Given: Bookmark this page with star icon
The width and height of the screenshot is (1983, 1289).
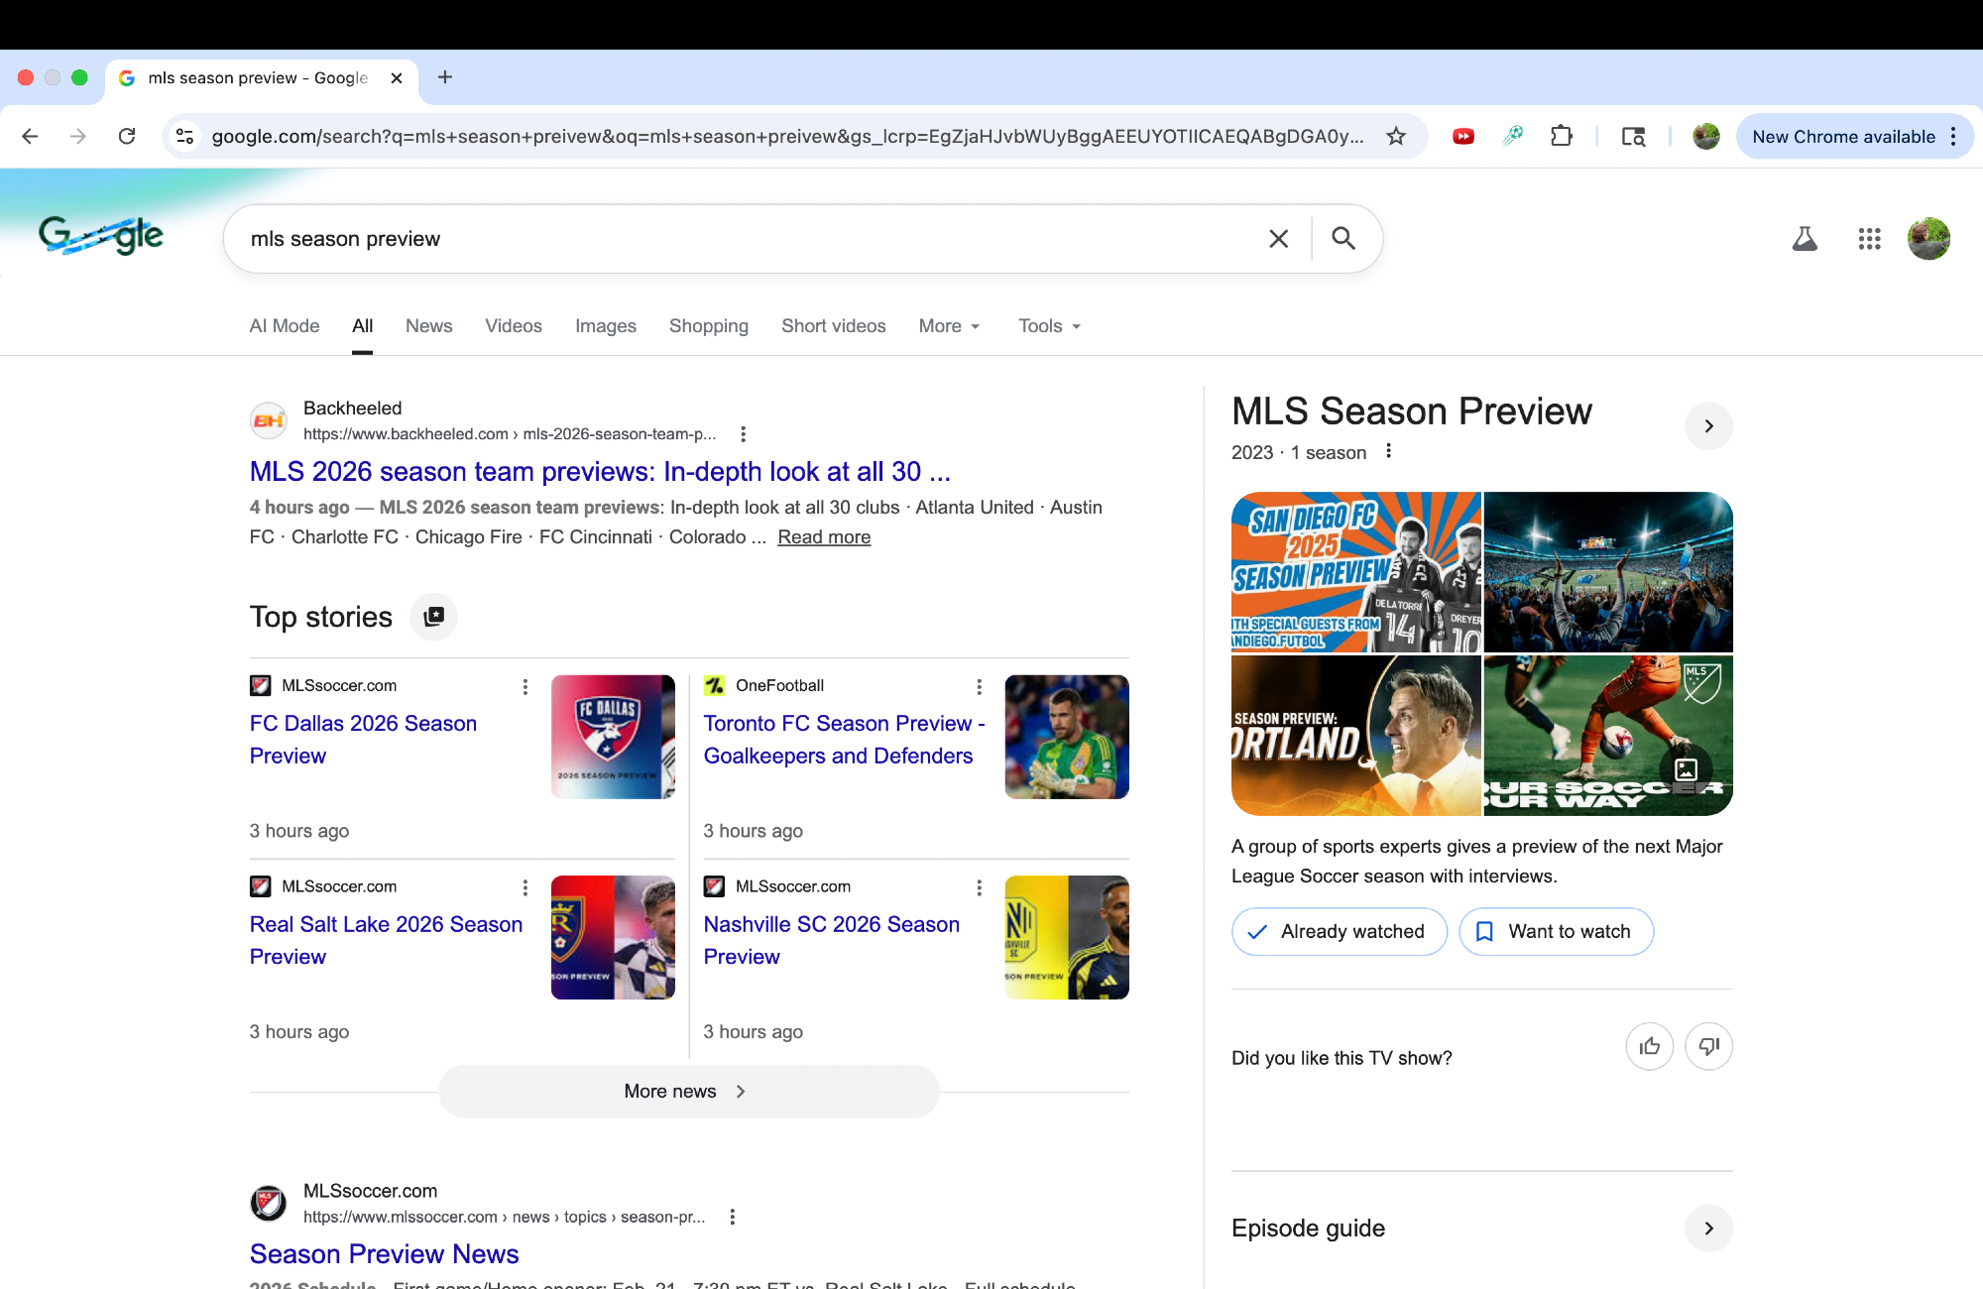Looking at the screenshot, I should coord(1396,137).
